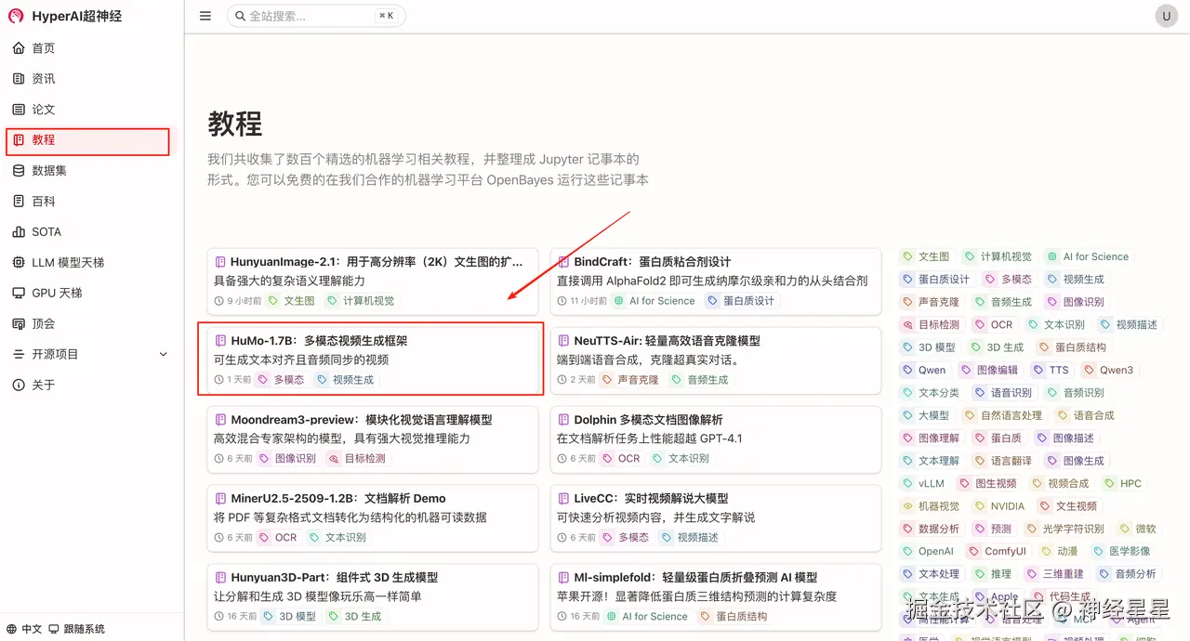Image resolution: width=1190 pixels, height=641 pixels.
Task: Click the GPU 天梯 monitor icon
Action: pos(19,294)
